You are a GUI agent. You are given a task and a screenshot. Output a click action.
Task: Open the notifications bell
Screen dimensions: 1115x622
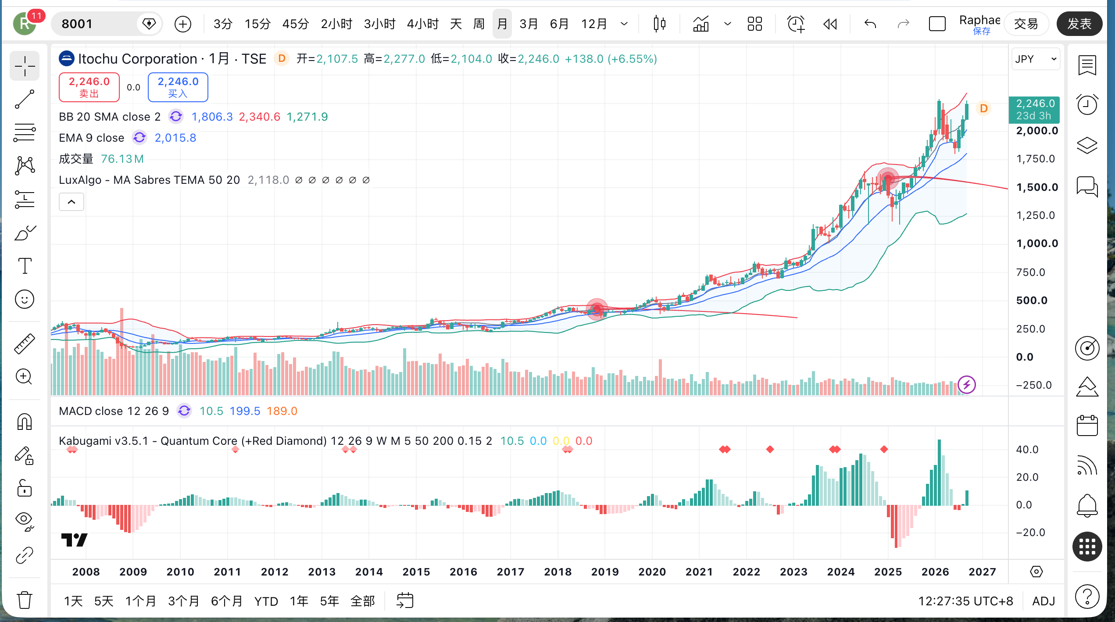click(x=1087, y=506)
